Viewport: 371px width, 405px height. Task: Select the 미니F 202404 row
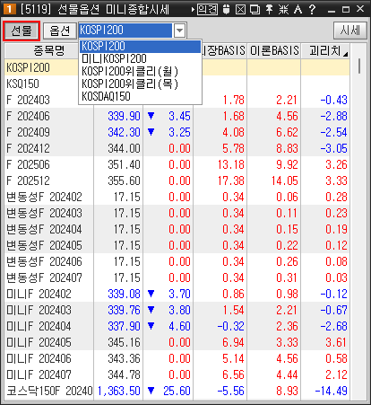point(177,326)
